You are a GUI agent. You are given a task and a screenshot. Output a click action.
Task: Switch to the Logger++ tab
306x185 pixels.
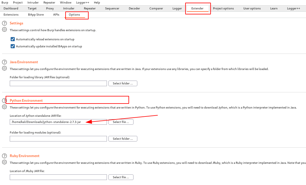(x=294, y=9)
